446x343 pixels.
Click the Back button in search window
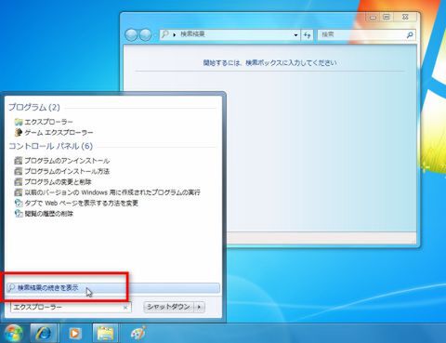(131, 34)
